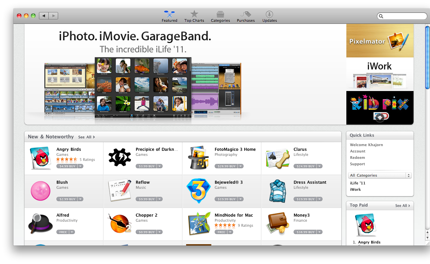Open the iWork quick link
Screen dimensions: 430x264
pyautogui.click(x=355, y=189)
